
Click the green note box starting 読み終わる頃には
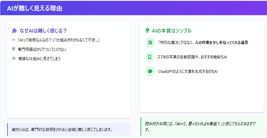[x=202, y=127]
